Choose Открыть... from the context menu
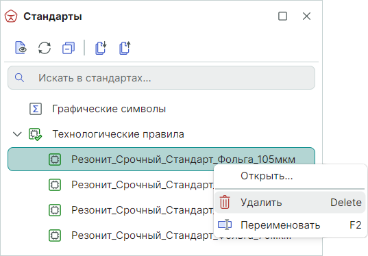Viewport: 368px width, 256px height. pos(291,176)
